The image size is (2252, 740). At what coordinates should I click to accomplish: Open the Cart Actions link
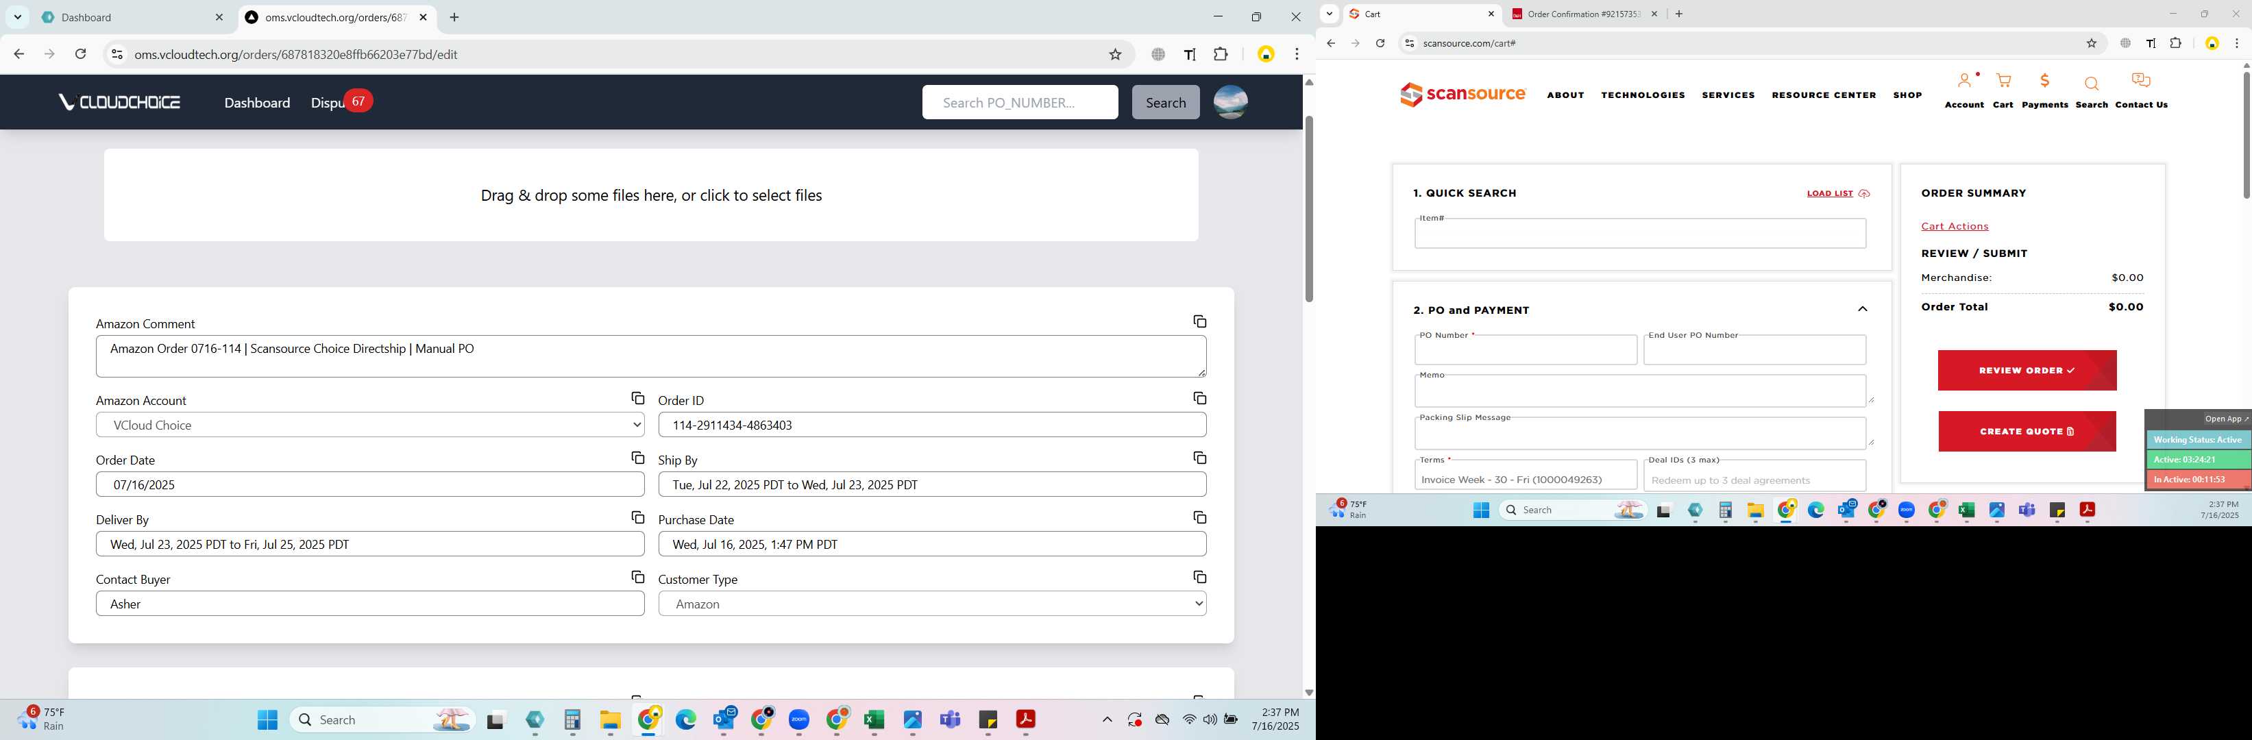click(1954, 226)
